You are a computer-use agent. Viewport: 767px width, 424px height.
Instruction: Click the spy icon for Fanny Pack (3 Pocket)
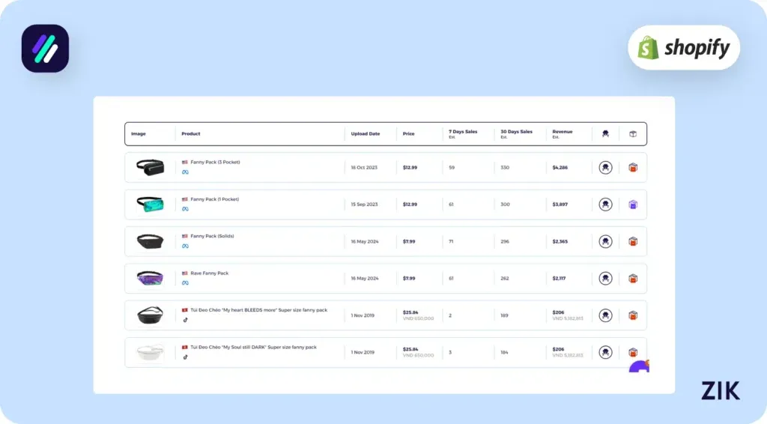(x=605, y=168)
